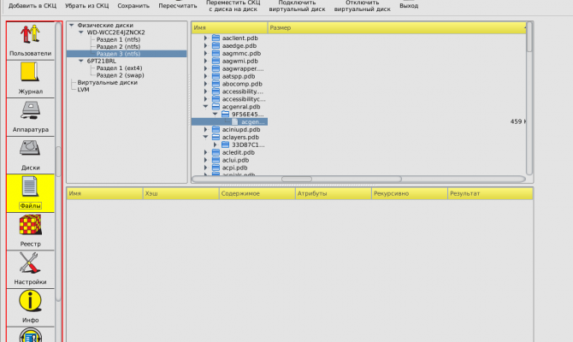Sort by the Размер column header
Viewport: 573px width, 342px height.
tap(397, 27)
